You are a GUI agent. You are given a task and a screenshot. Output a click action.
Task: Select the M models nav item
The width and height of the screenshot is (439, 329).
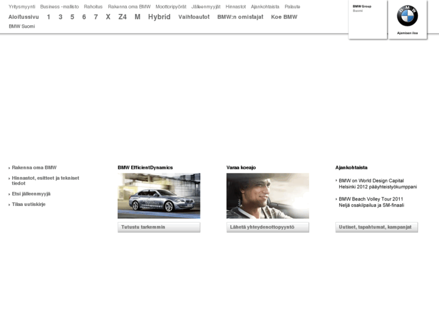pyautogui.click(x=137, y=17)
